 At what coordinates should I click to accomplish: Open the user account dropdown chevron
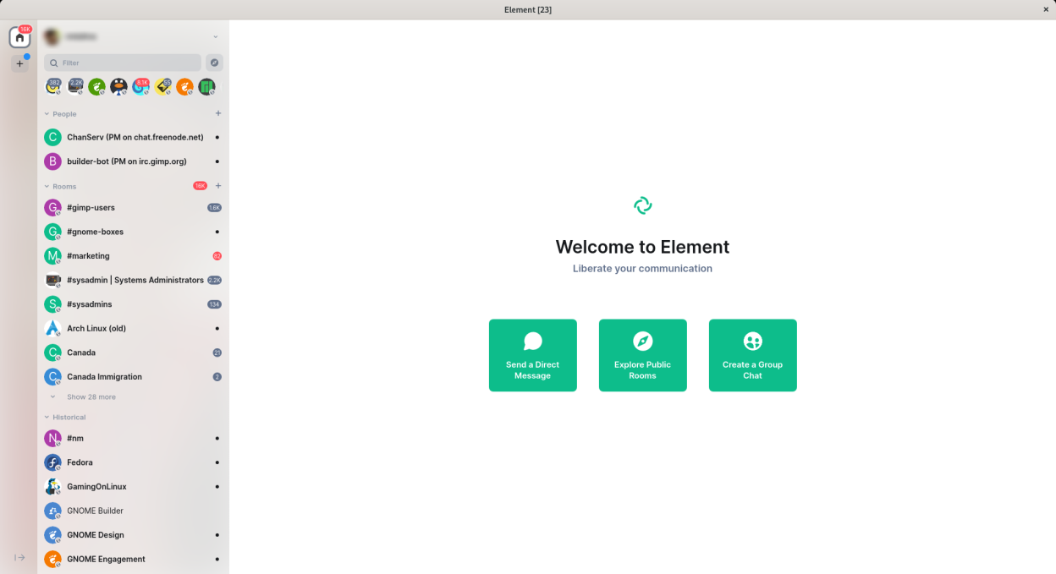[216, 36]
